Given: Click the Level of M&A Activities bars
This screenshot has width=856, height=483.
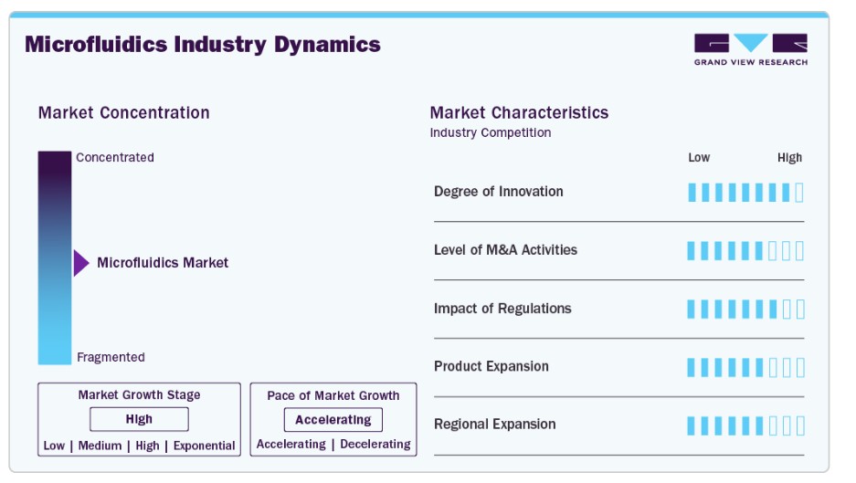Looking at the screenshot, I should pos(745,251).
